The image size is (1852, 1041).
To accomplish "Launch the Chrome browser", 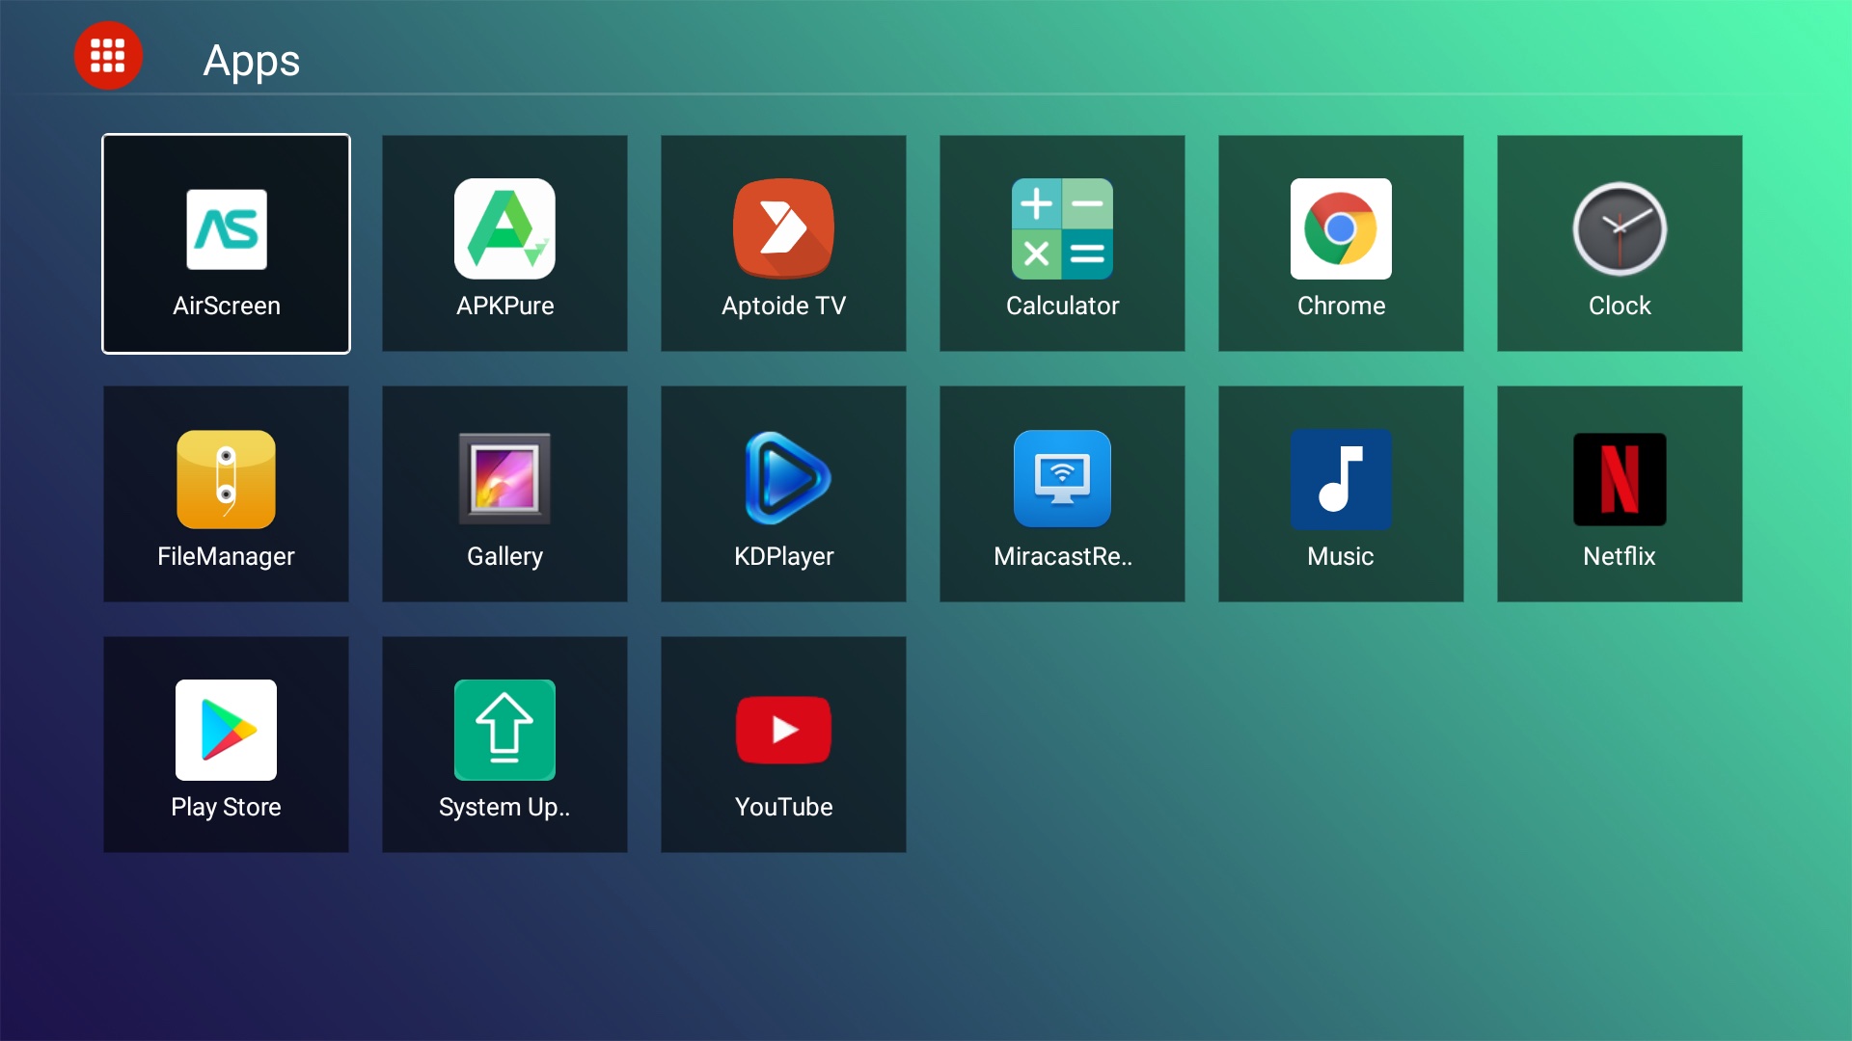I will [x=1341, y=243].
